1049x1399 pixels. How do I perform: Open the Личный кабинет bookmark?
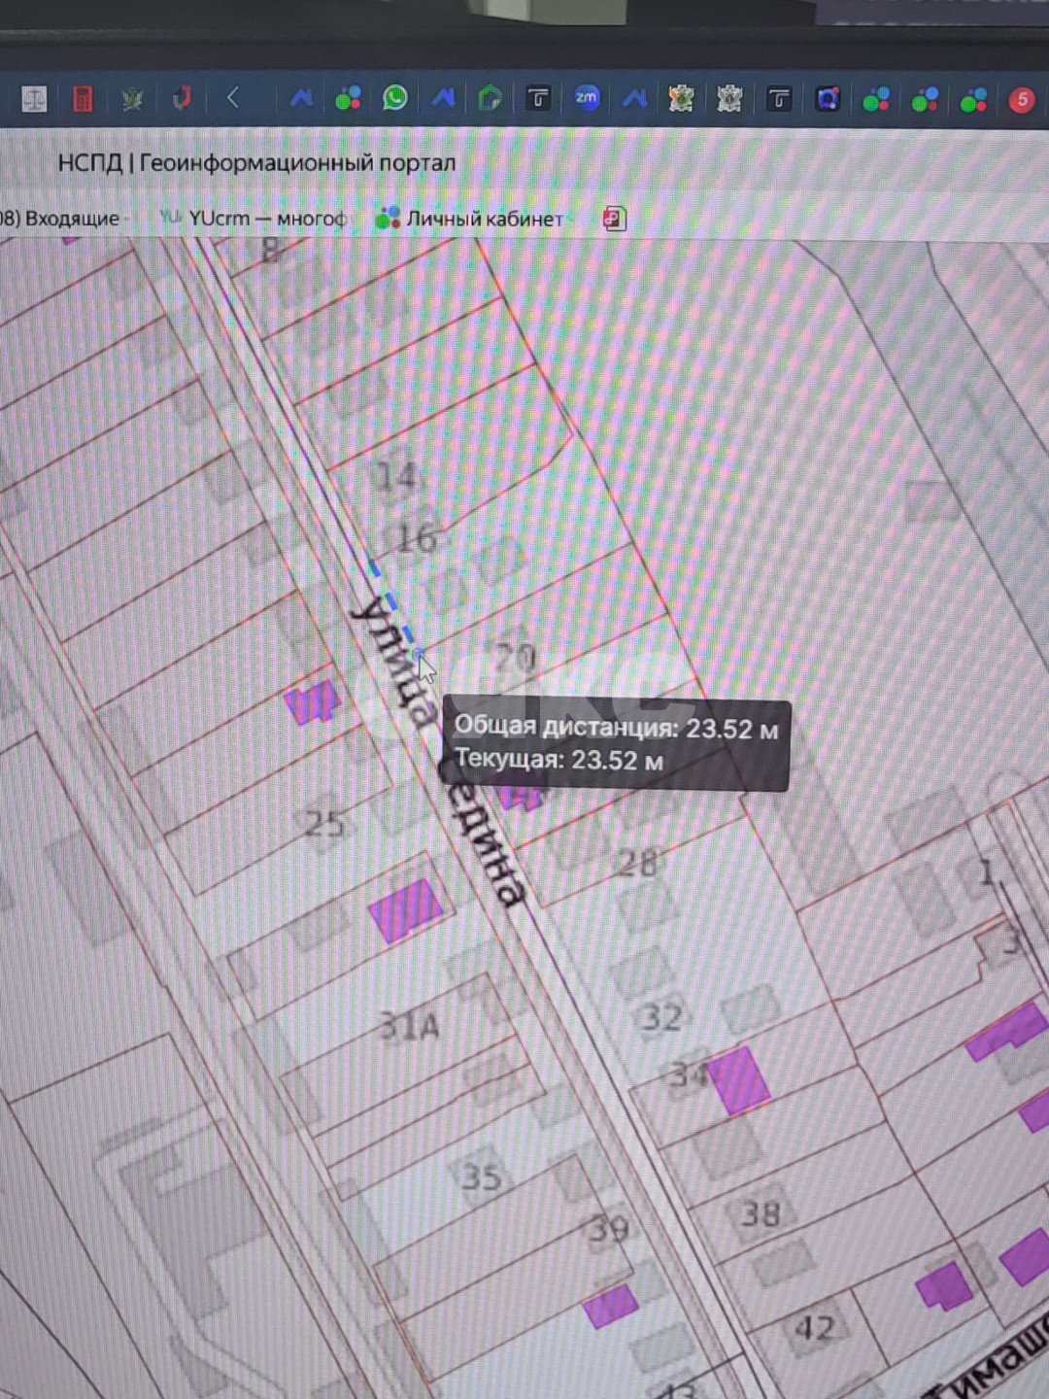pos(470,219)
